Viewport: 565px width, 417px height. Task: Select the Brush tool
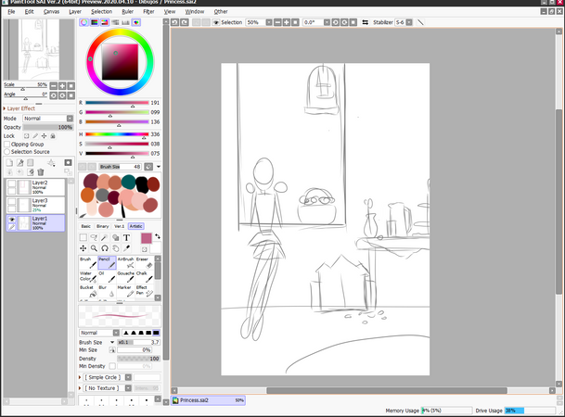click(x=88, y=262)
